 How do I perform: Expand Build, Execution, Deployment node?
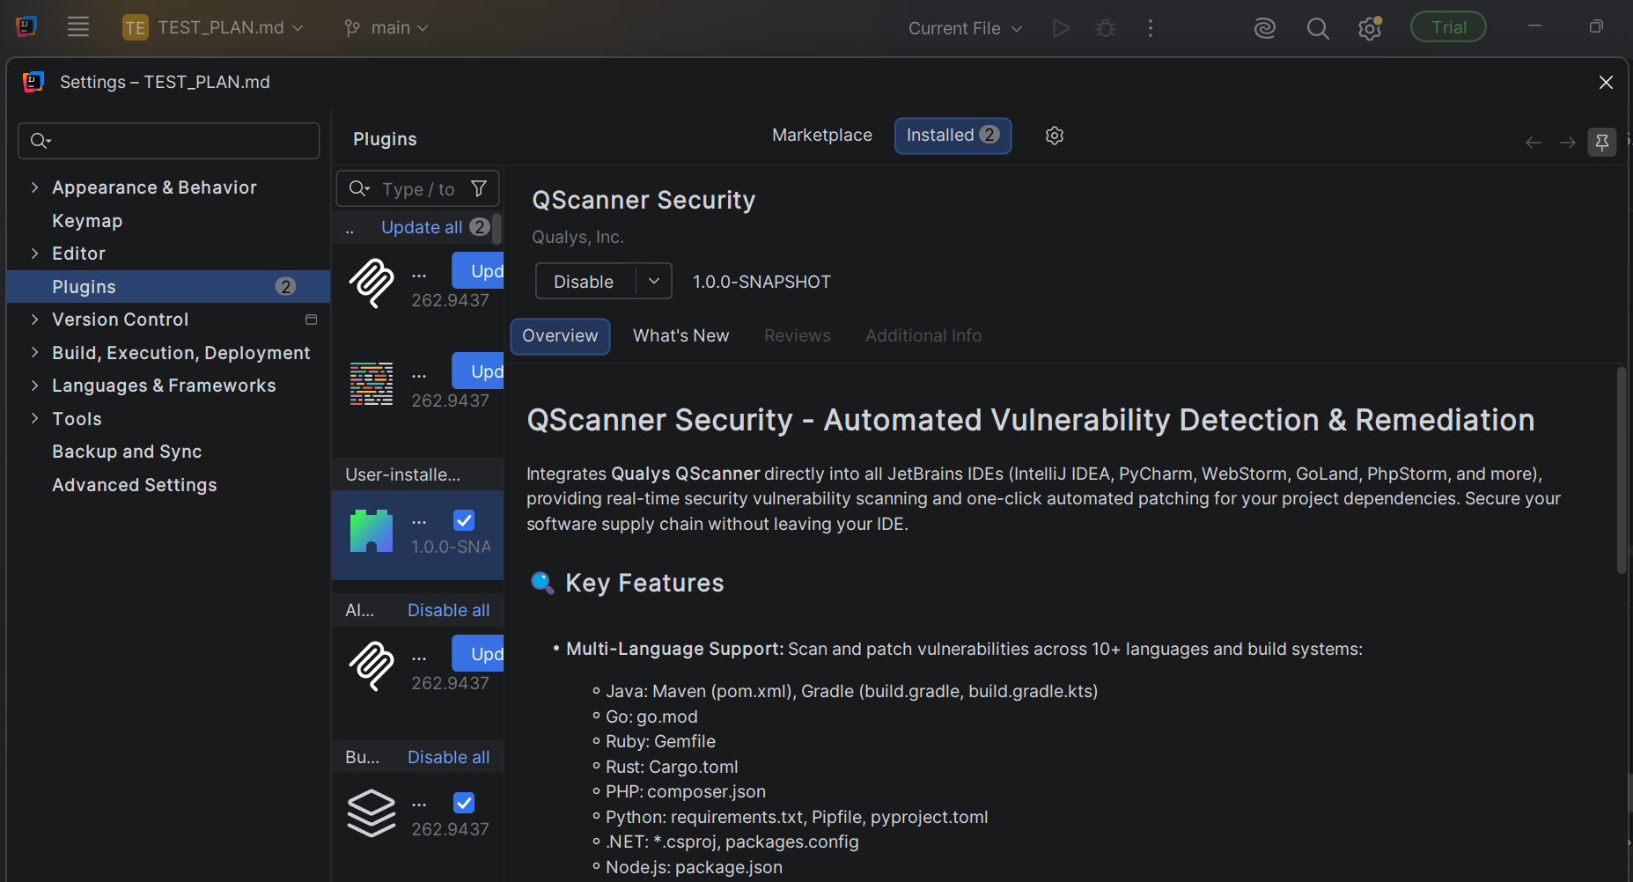pyautogui.click(x=34, y=352)
